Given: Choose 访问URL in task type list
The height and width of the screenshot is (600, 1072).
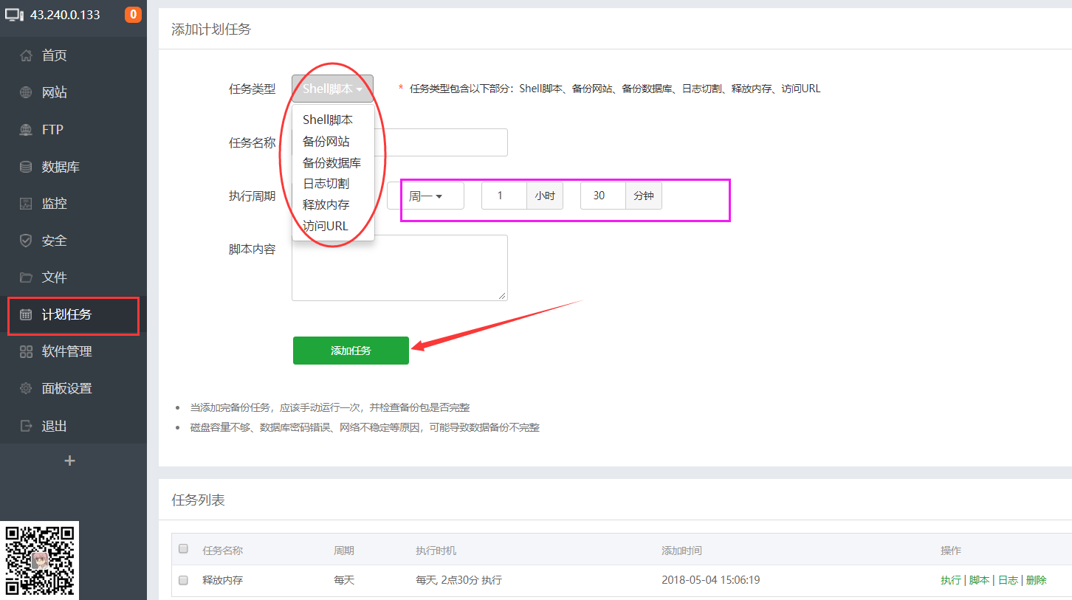Looking at the screenshot, I should tap(325, 226).
